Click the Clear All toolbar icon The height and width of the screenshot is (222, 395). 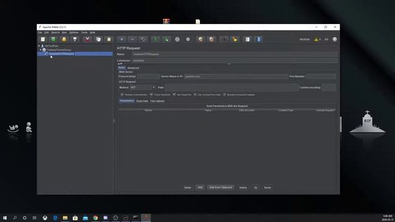[211, 39]
